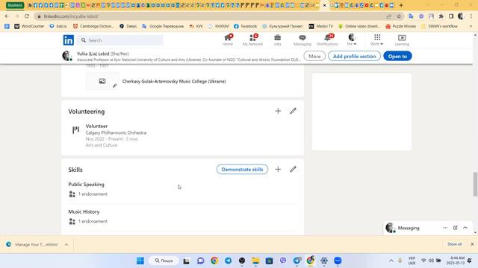Image resolution: width=478 pixels, height=268 pixels.
Task: Open Windows Start menu
Action: (140, 261)
